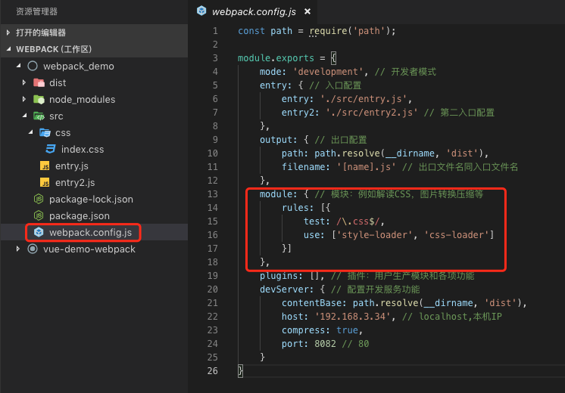Collapse the WEBPACK (工作区) section
This screenshot has height=393, width=565.
8,49
